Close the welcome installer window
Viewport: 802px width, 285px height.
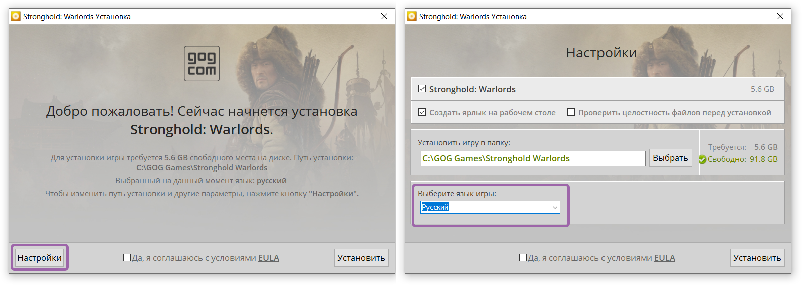(x=384, y=16)
